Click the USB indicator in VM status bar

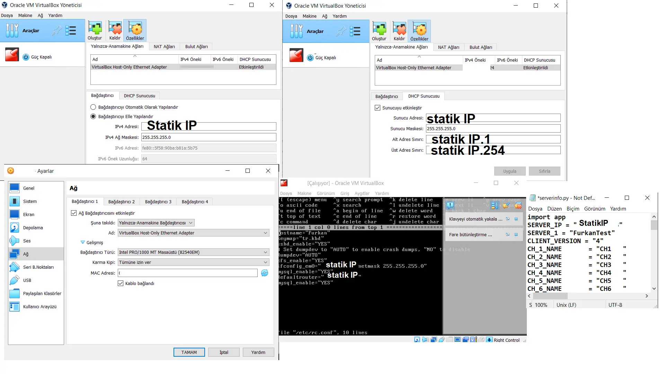442,340
